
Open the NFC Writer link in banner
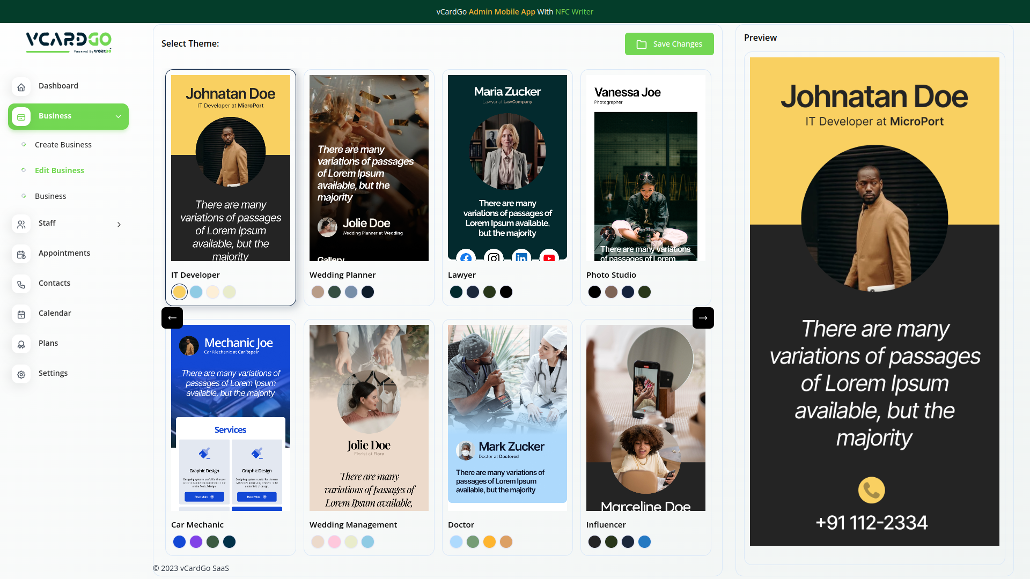pos(574,12)
